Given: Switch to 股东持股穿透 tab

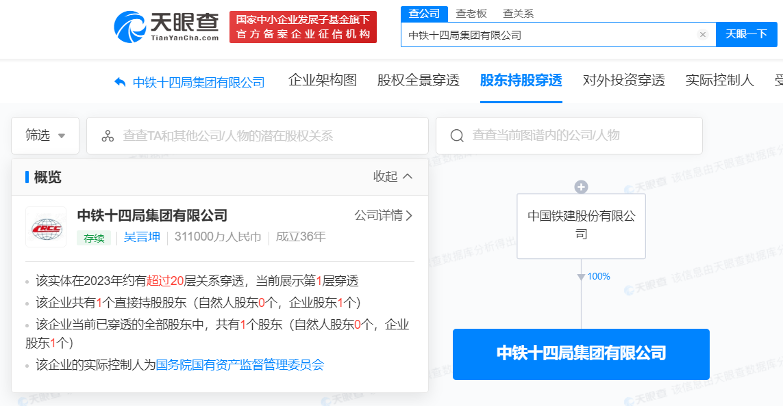Looking at the screenshot, I should click(521, 80).
